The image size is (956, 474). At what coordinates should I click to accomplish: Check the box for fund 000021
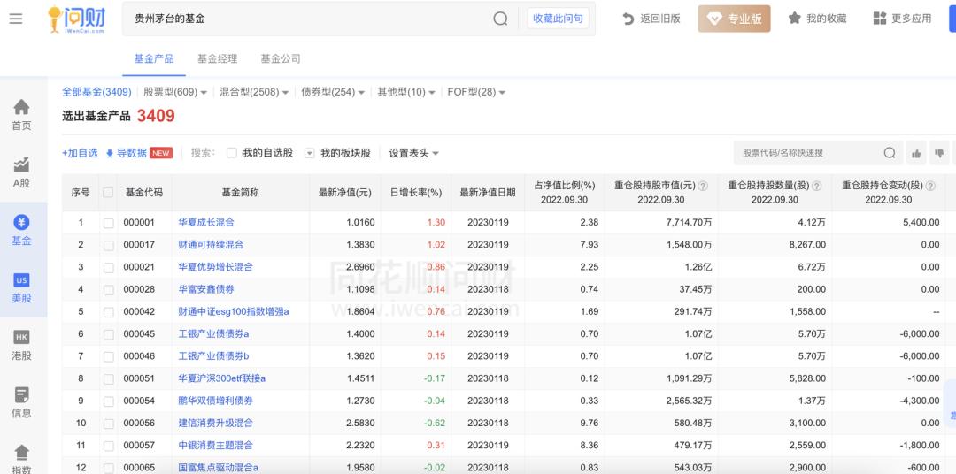(x=109, y=267)
